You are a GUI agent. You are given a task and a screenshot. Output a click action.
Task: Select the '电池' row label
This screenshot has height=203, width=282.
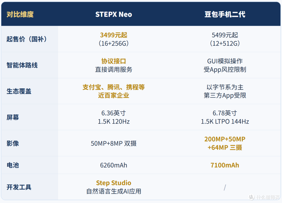[x=13, y=165]
